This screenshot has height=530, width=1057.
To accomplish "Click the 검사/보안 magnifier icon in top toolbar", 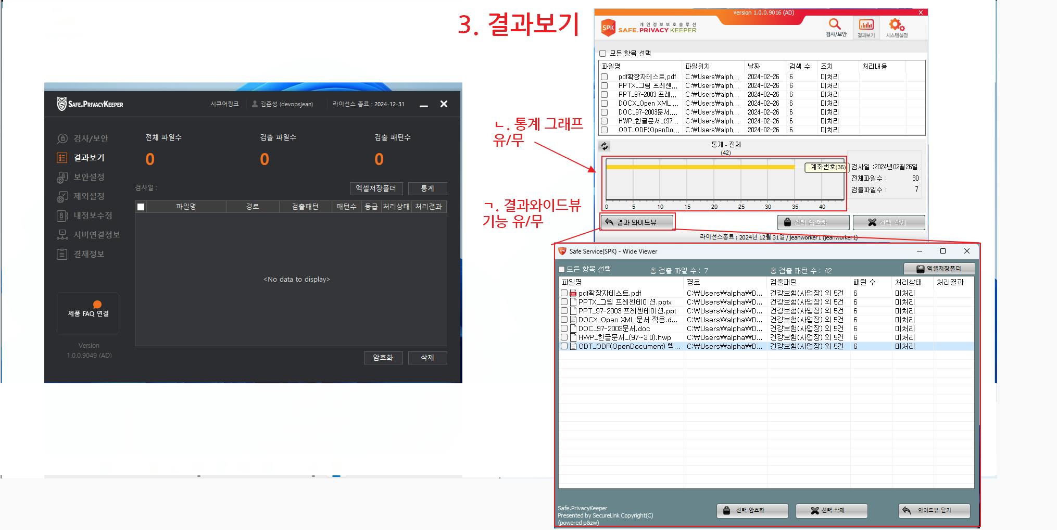I will [835, 24].
